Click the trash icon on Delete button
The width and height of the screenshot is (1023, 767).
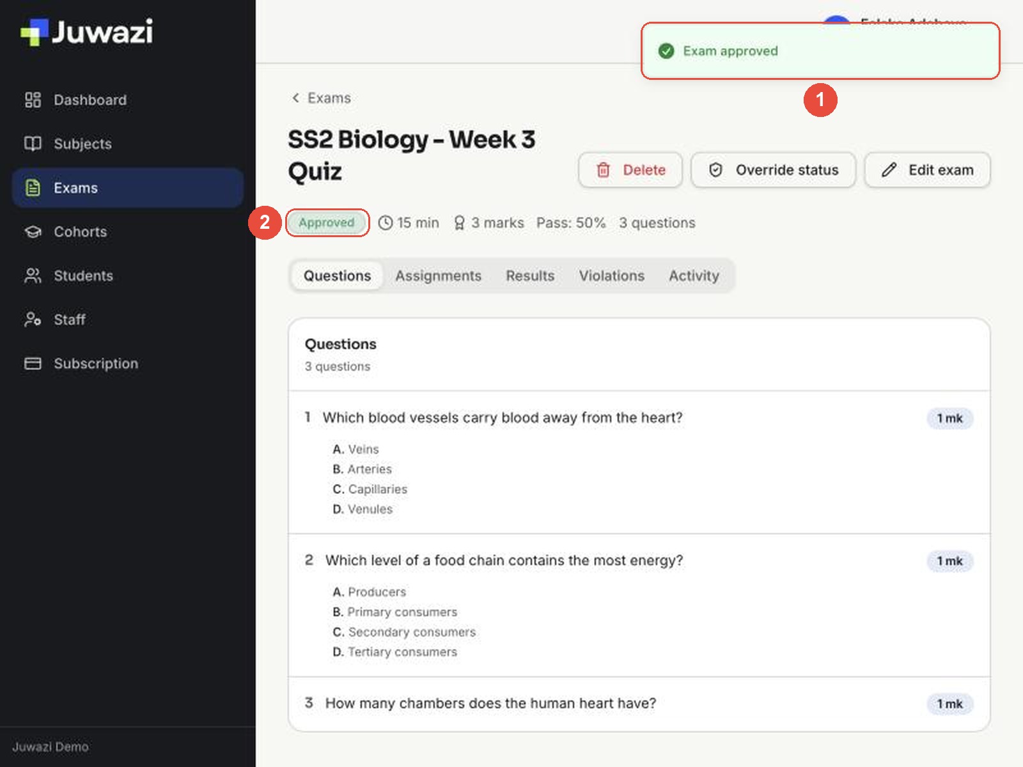coord(603,170)
